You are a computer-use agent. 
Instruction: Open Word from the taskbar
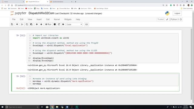pos(67,107)
